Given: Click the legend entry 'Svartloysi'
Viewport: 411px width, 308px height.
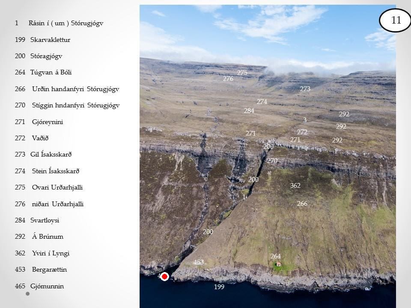Looking at the screenshot, I should coord(45,220).
